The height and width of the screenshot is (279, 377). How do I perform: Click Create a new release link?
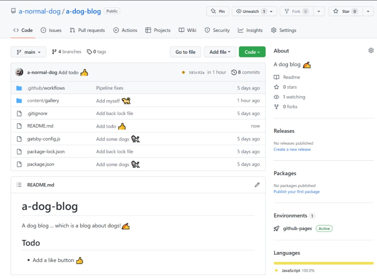pos(292,149)
